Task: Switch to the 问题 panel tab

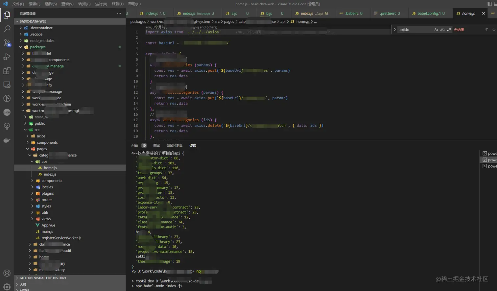Action: tap(135, 145)
